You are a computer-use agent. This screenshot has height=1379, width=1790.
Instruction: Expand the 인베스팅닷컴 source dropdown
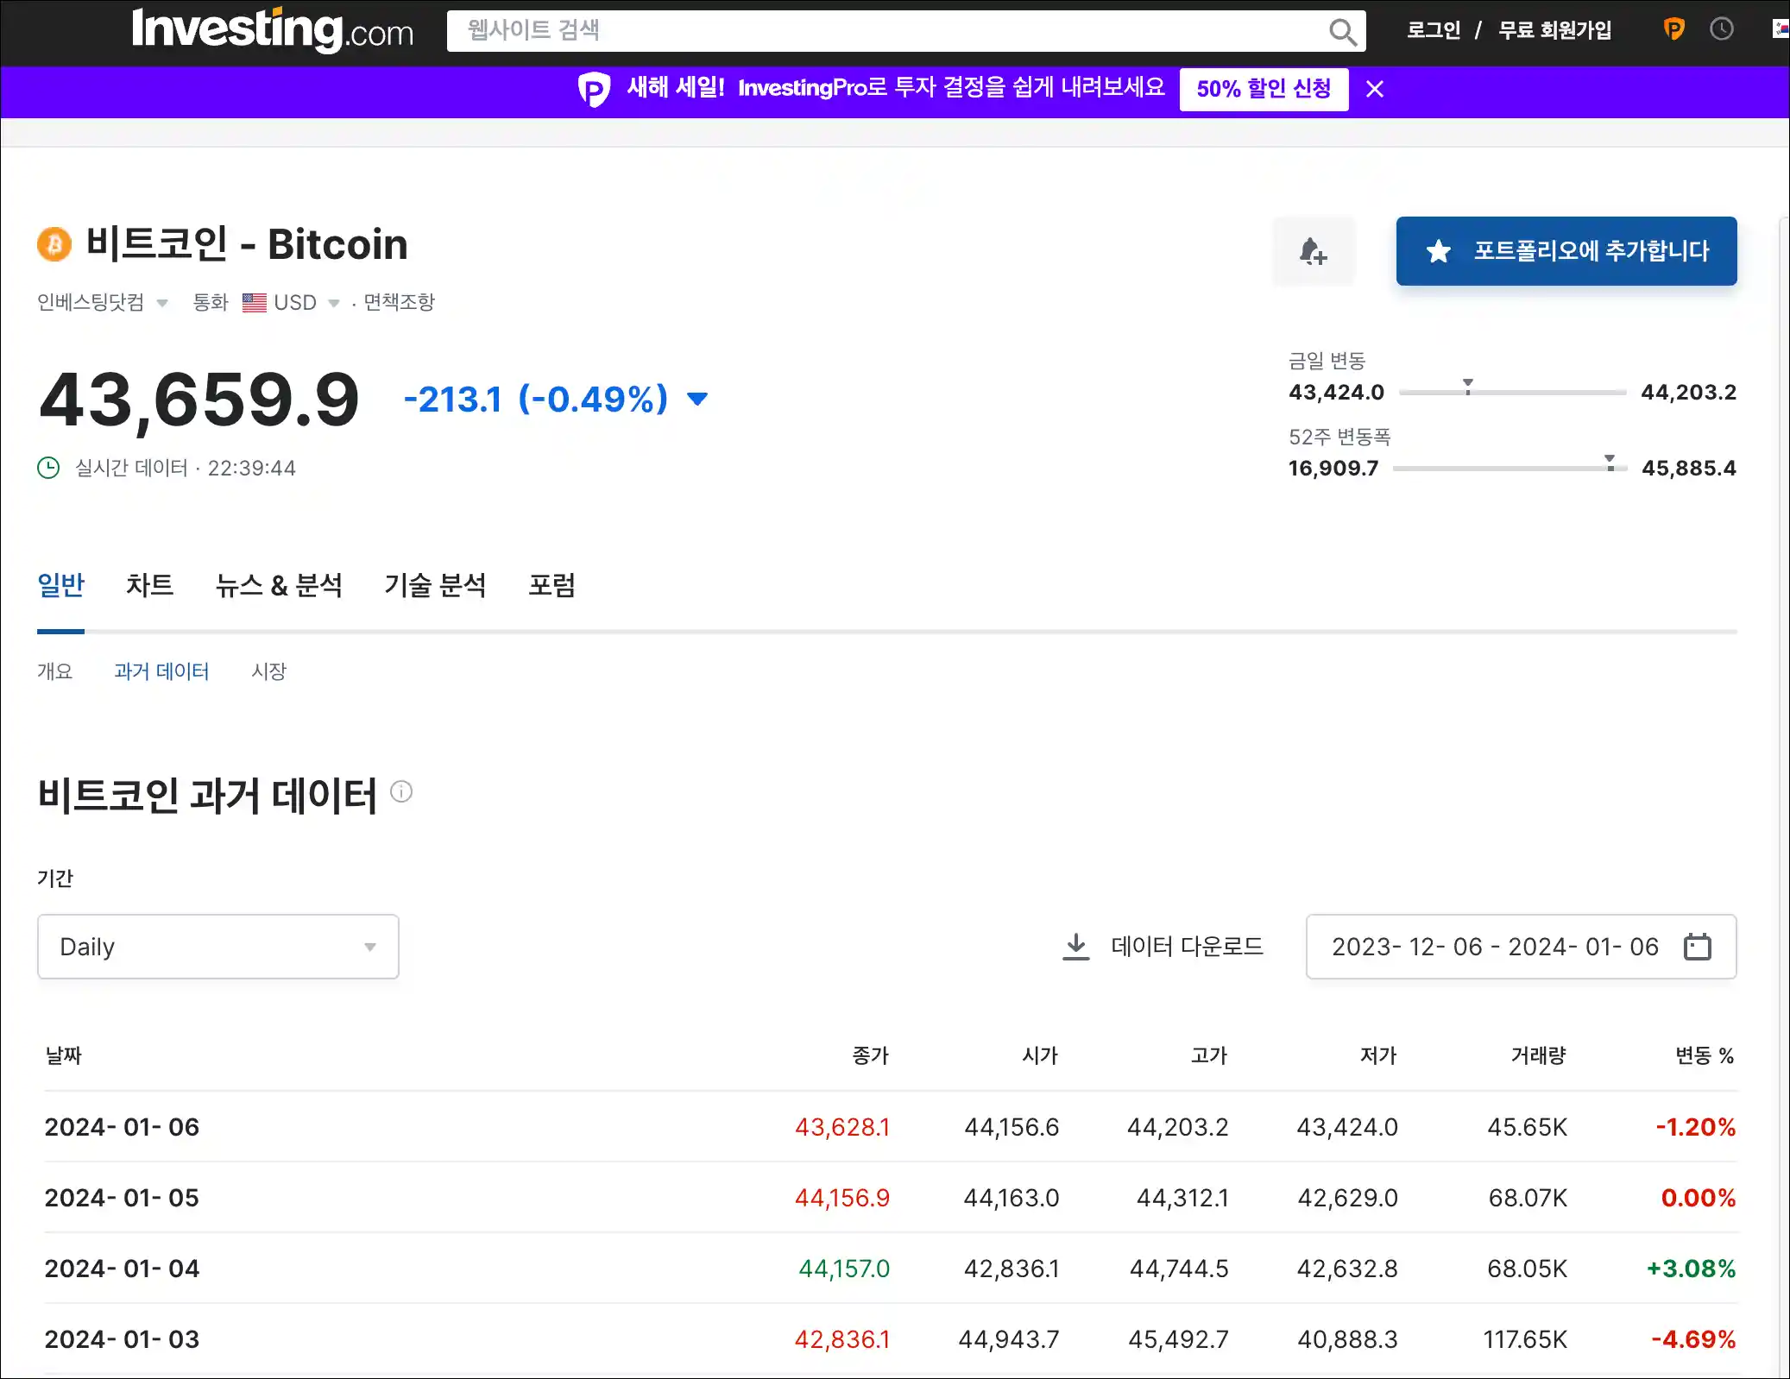tap(102, 302)
